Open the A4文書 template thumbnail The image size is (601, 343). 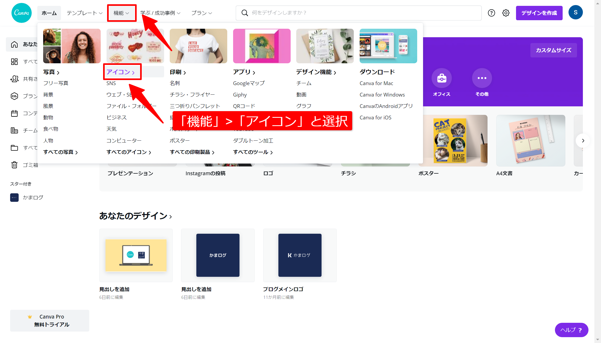(x=531, y=141)
